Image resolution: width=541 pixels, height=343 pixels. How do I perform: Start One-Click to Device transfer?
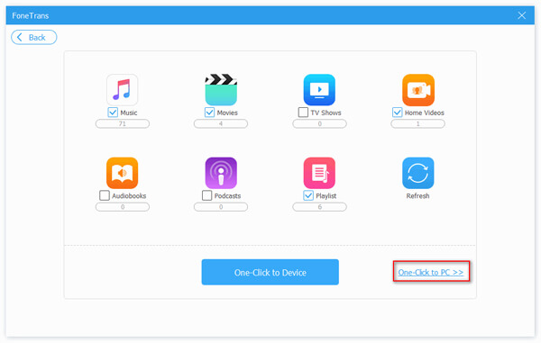pos(270,272)
